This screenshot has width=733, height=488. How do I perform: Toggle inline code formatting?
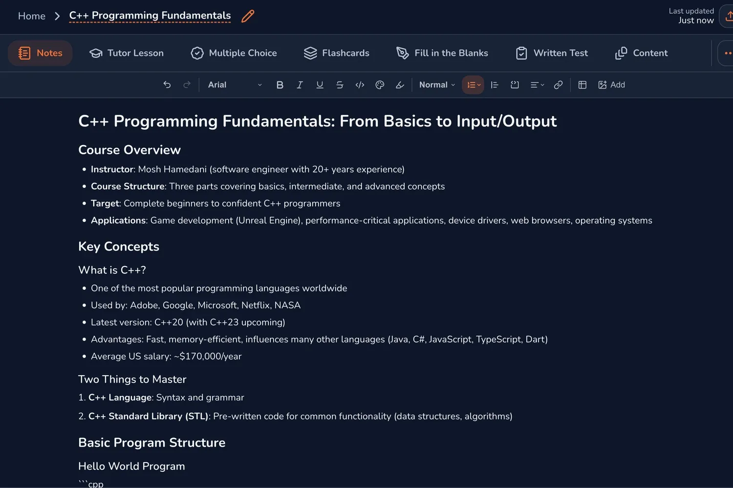coord(360,85)
